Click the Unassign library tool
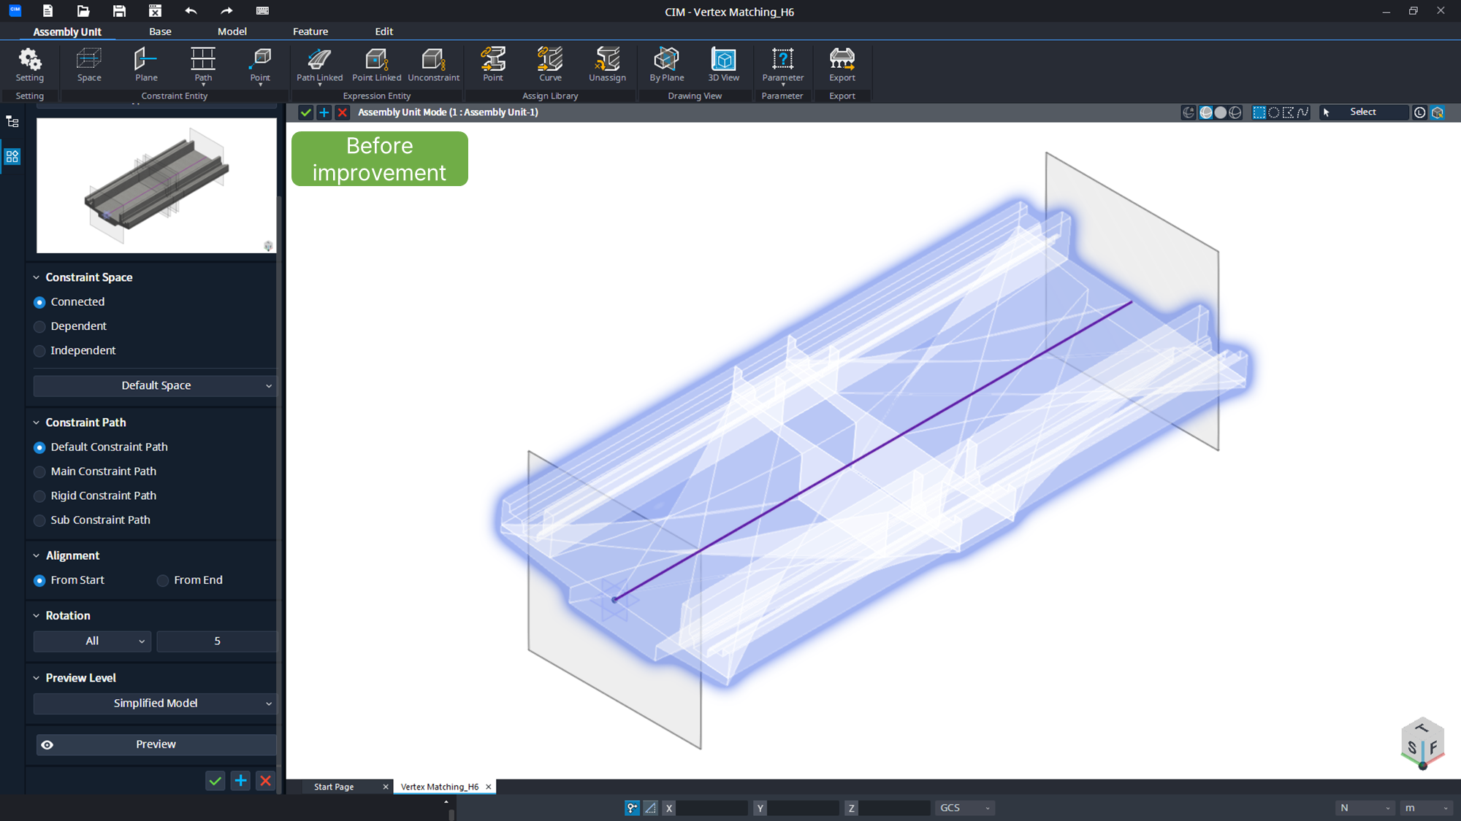 coord(607,64)
